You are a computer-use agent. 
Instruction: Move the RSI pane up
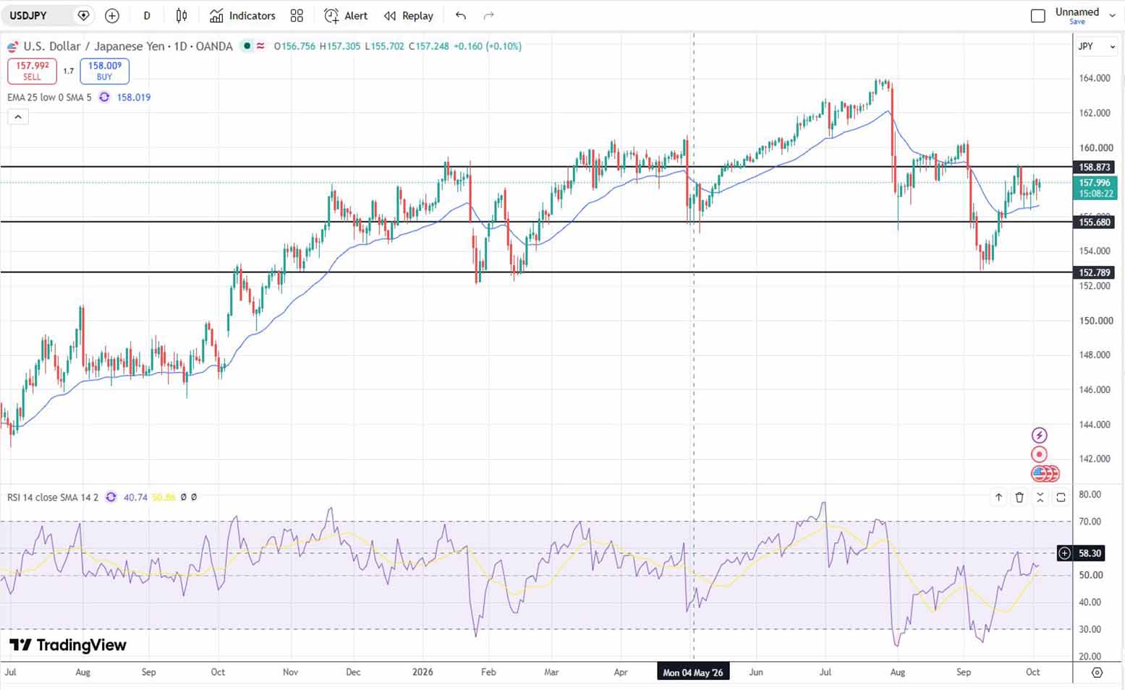tap(998, 497)
